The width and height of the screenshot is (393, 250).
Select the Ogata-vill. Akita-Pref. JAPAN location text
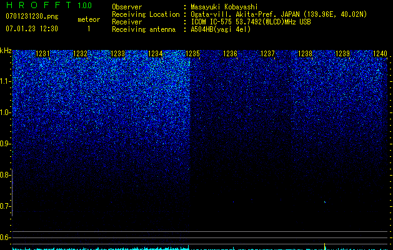click(x=279, y=14)
